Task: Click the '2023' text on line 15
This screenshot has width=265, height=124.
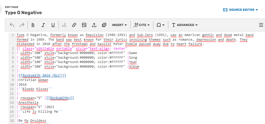Action: (x=50, y=107)
